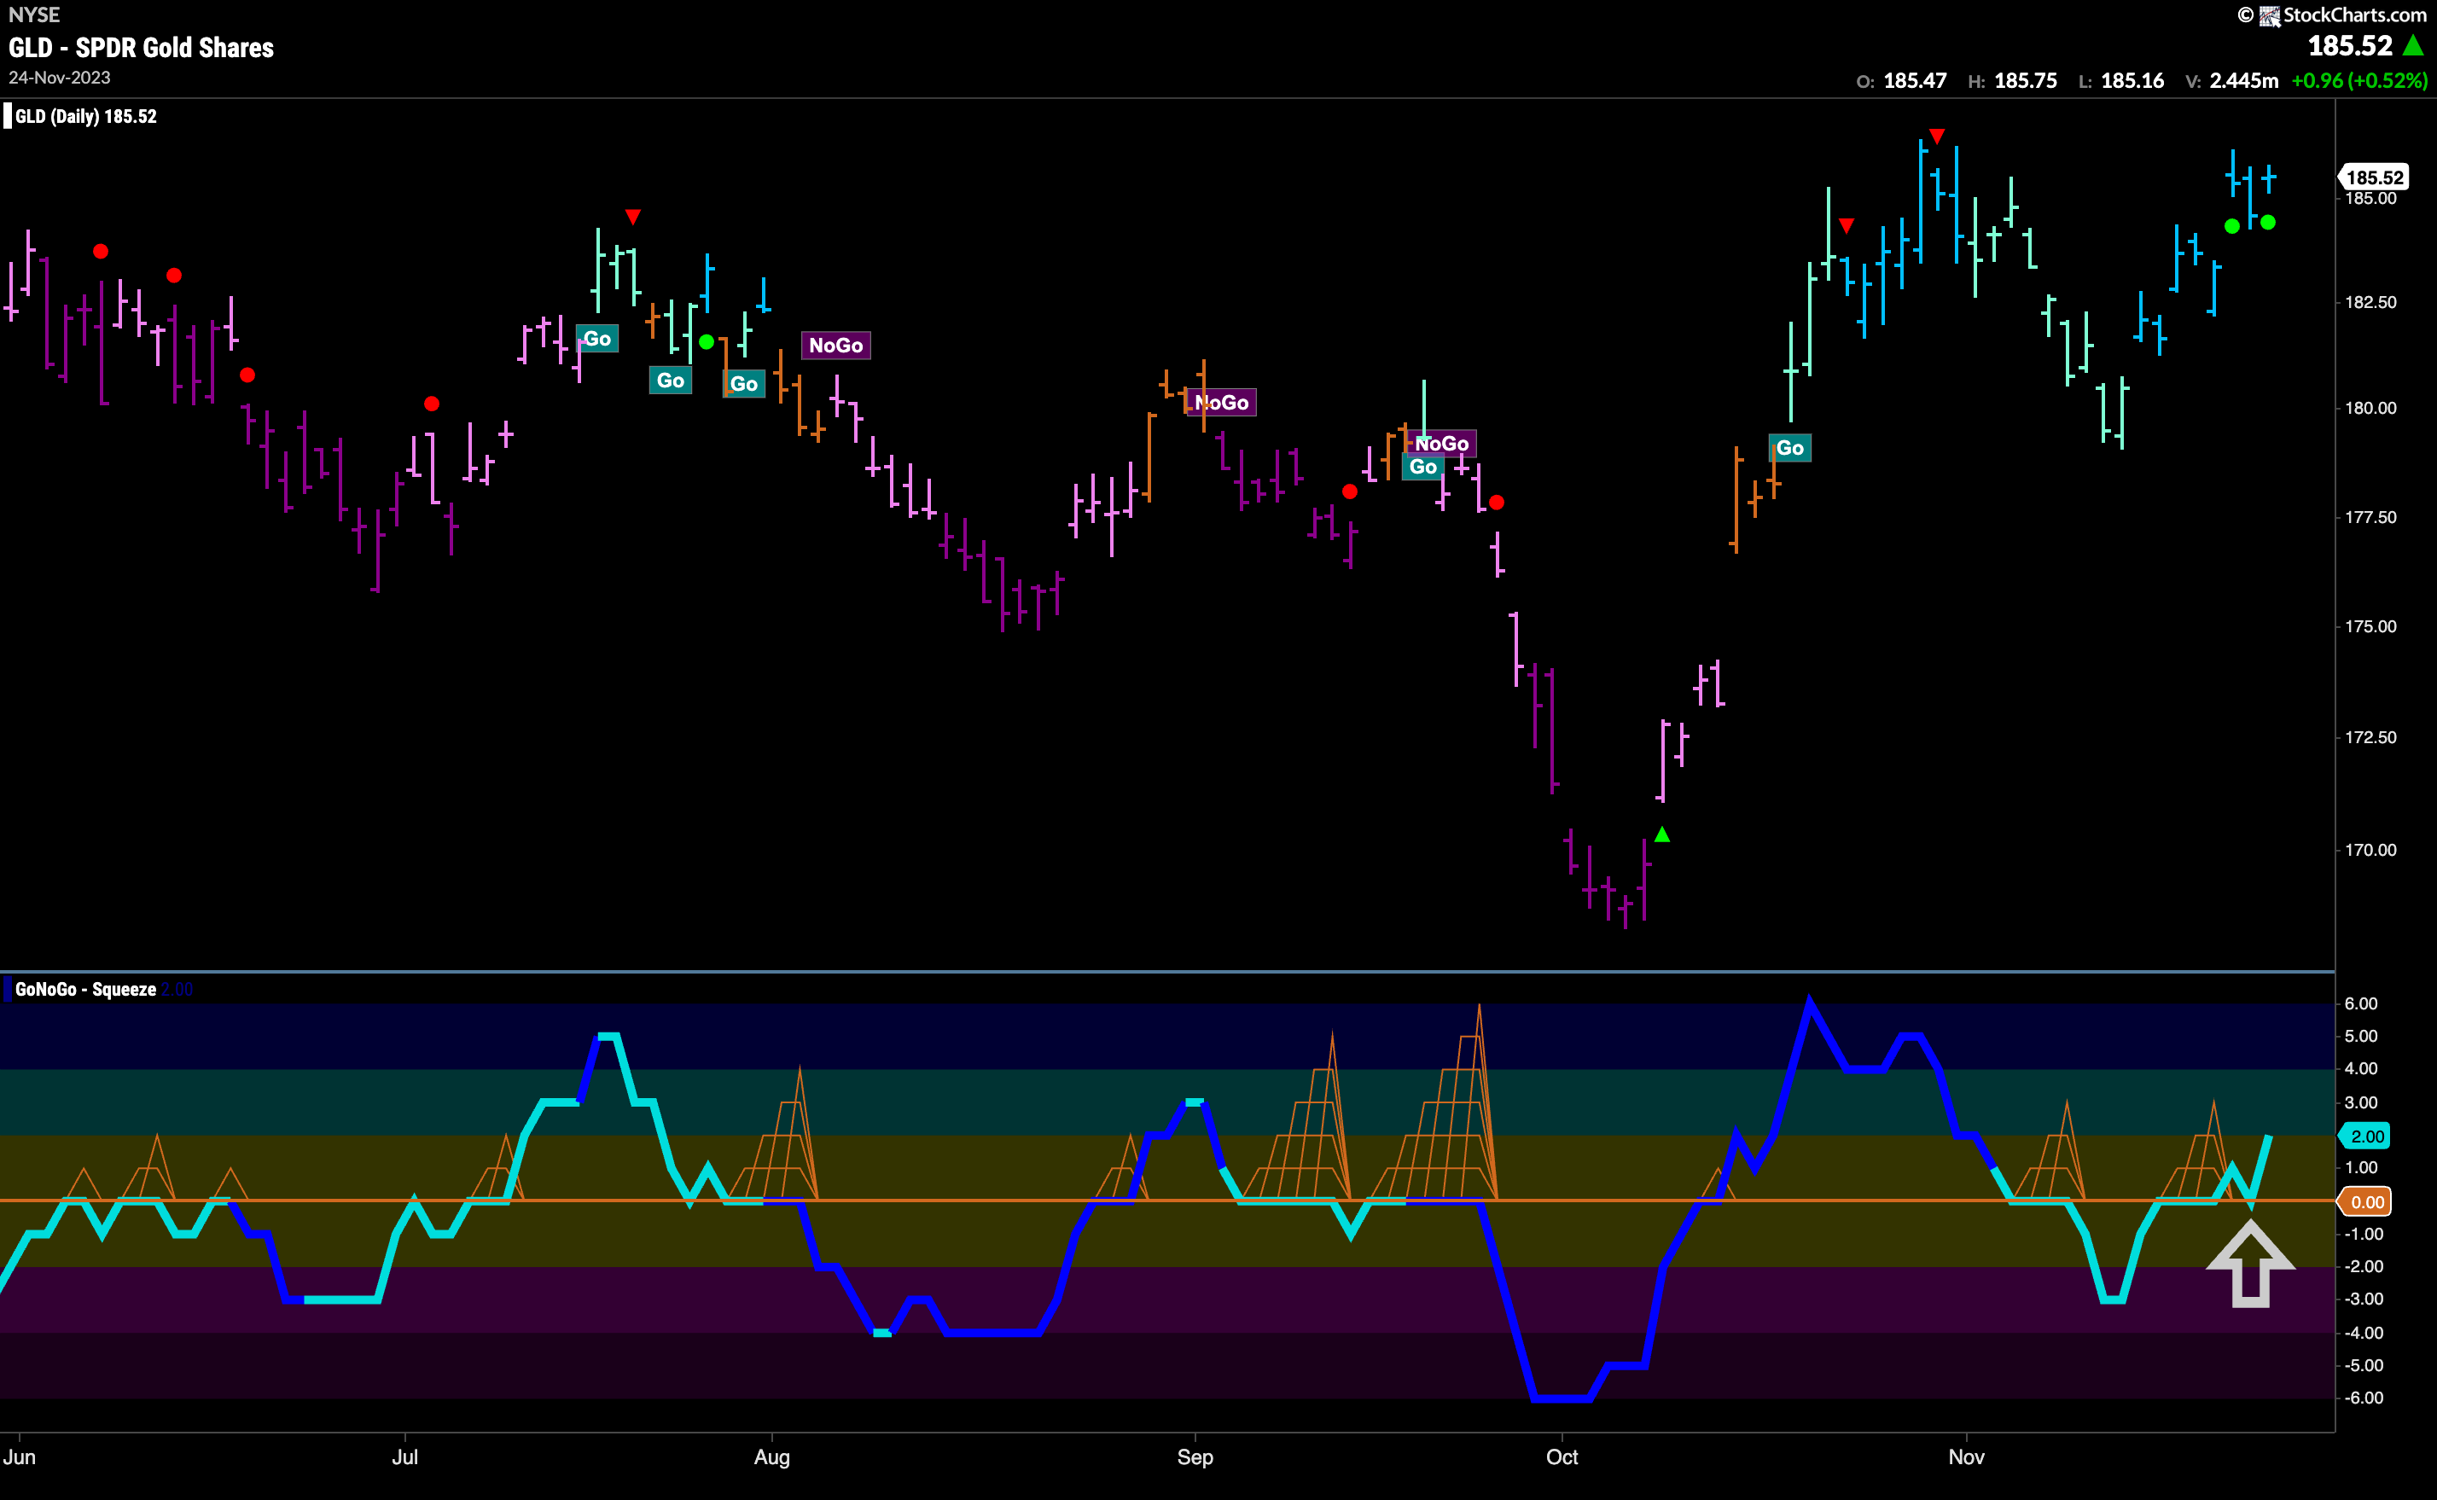Select the NoGo label at the start of September
The height and width of the screenshot is (1500, 2437).
pos(1222,402)
